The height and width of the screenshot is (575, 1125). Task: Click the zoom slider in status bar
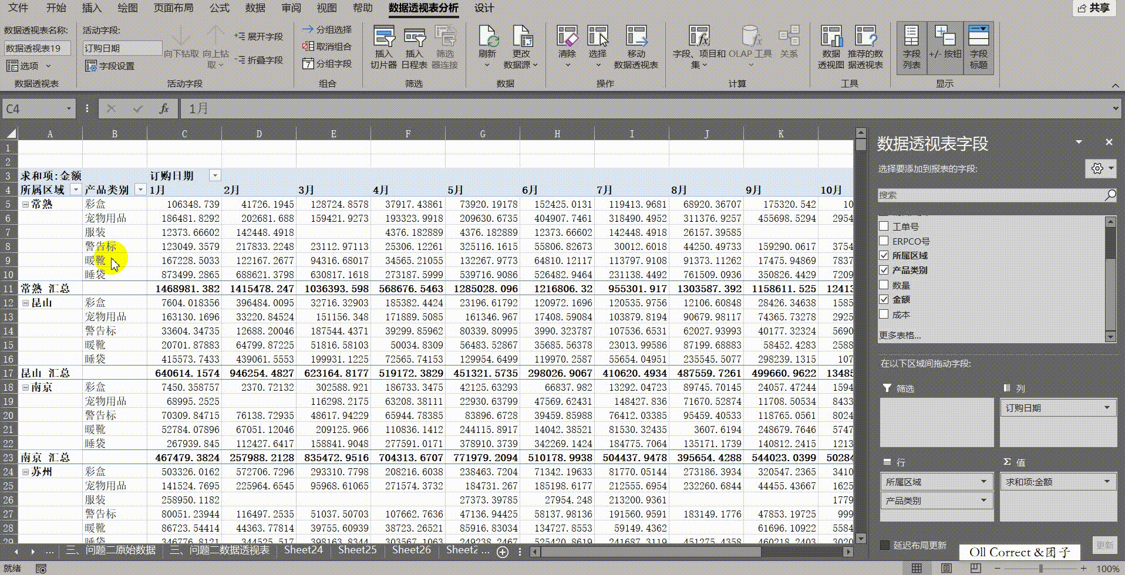(x=1040, y=568)
